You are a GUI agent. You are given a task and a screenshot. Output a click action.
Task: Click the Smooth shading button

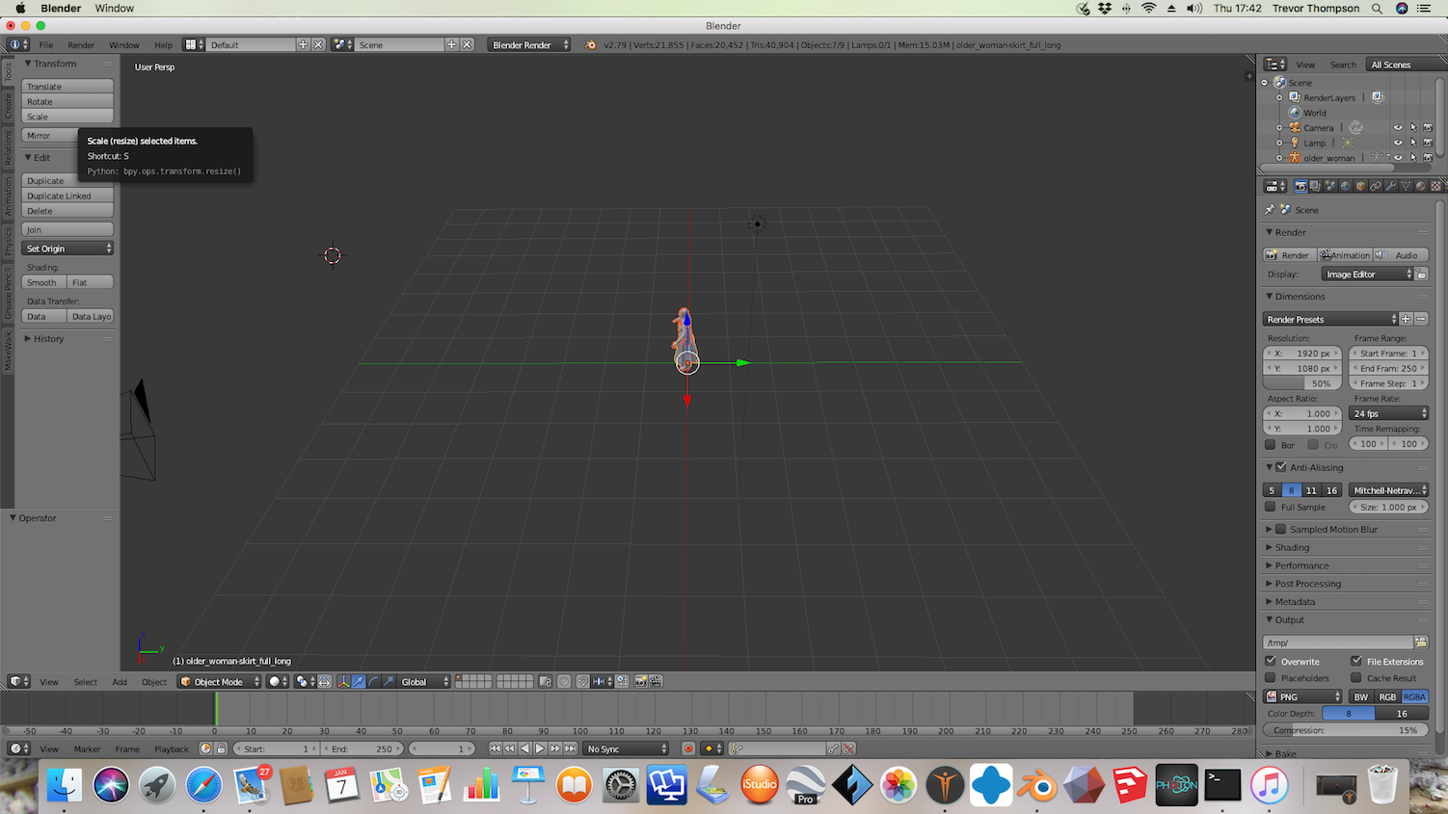(43, 282)
